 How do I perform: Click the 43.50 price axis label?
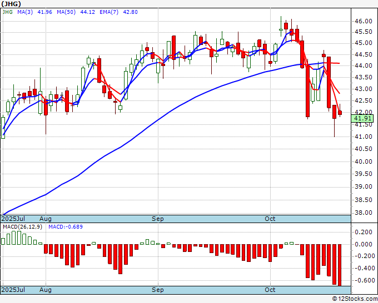[364, 78]
